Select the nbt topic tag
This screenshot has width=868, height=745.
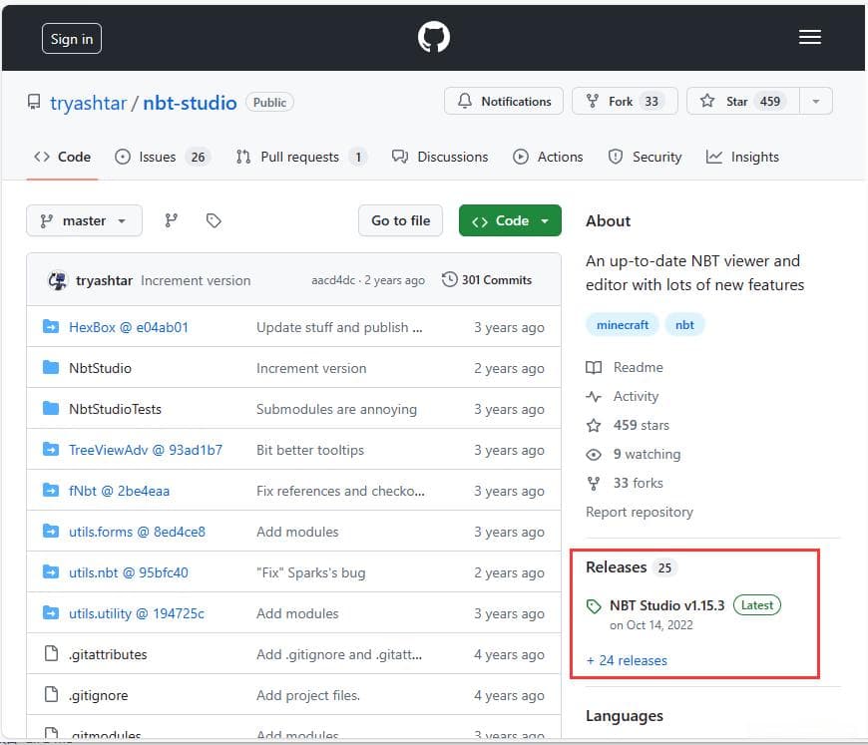[x=684, y=325]
